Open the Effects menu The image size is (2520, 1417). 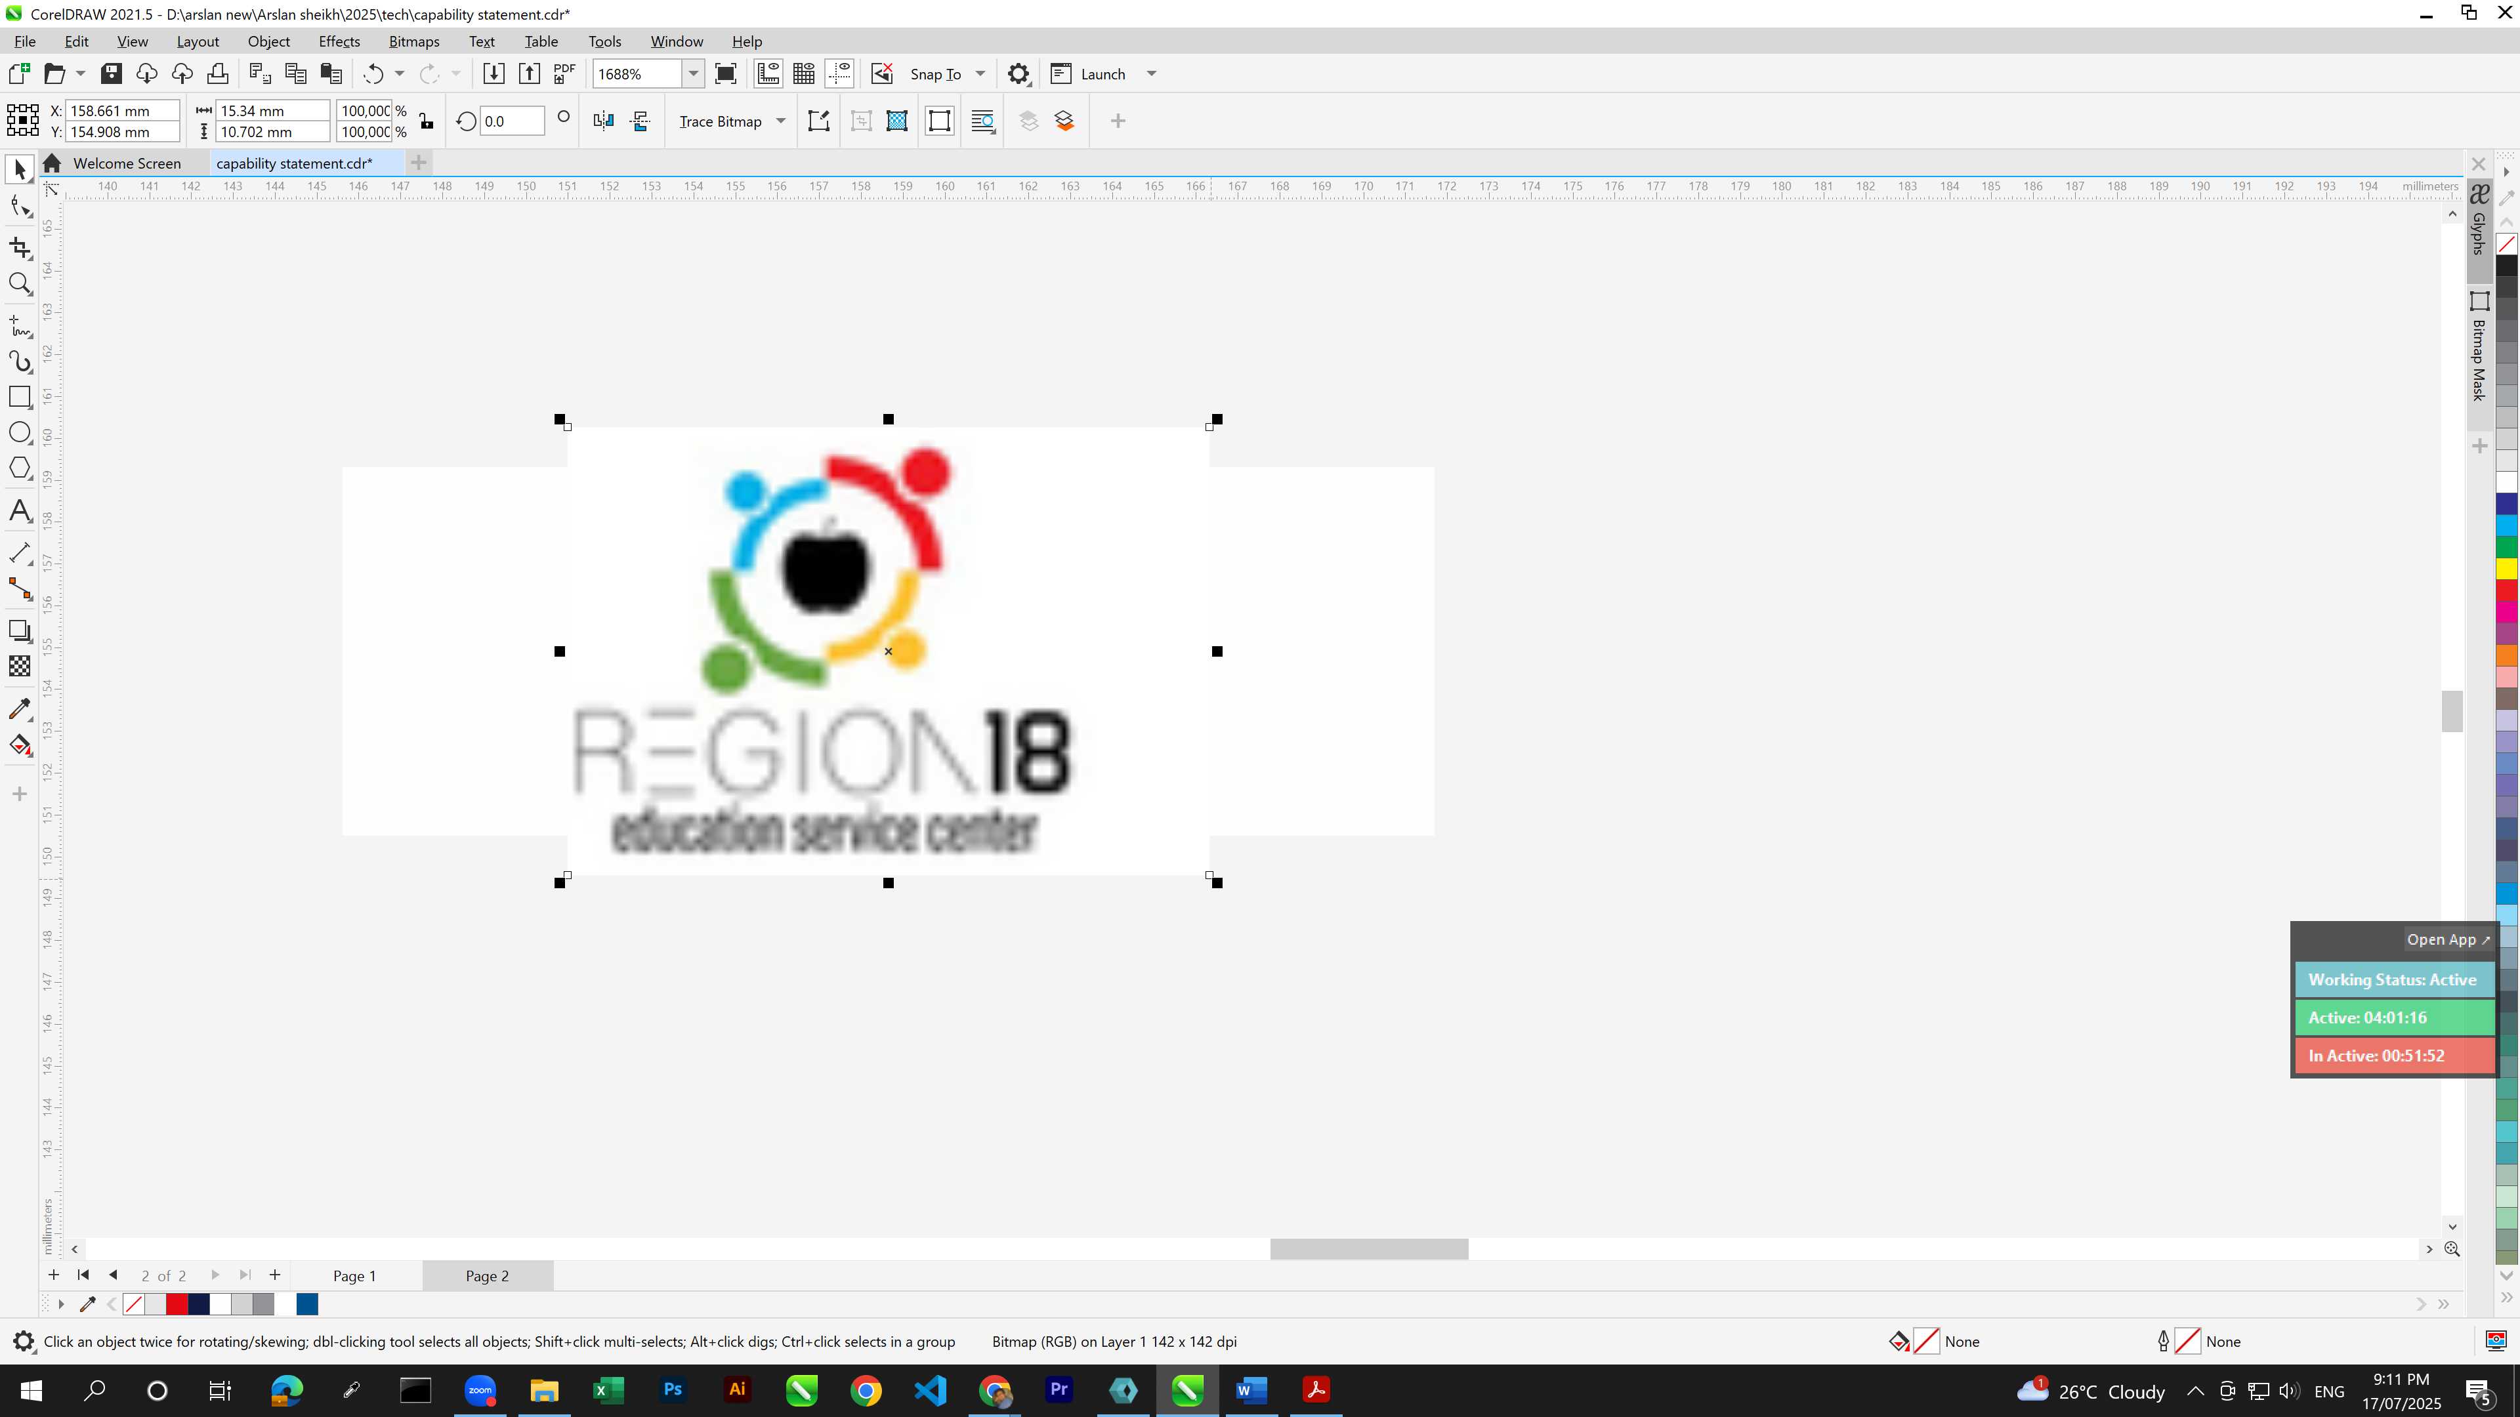point(339,41)
